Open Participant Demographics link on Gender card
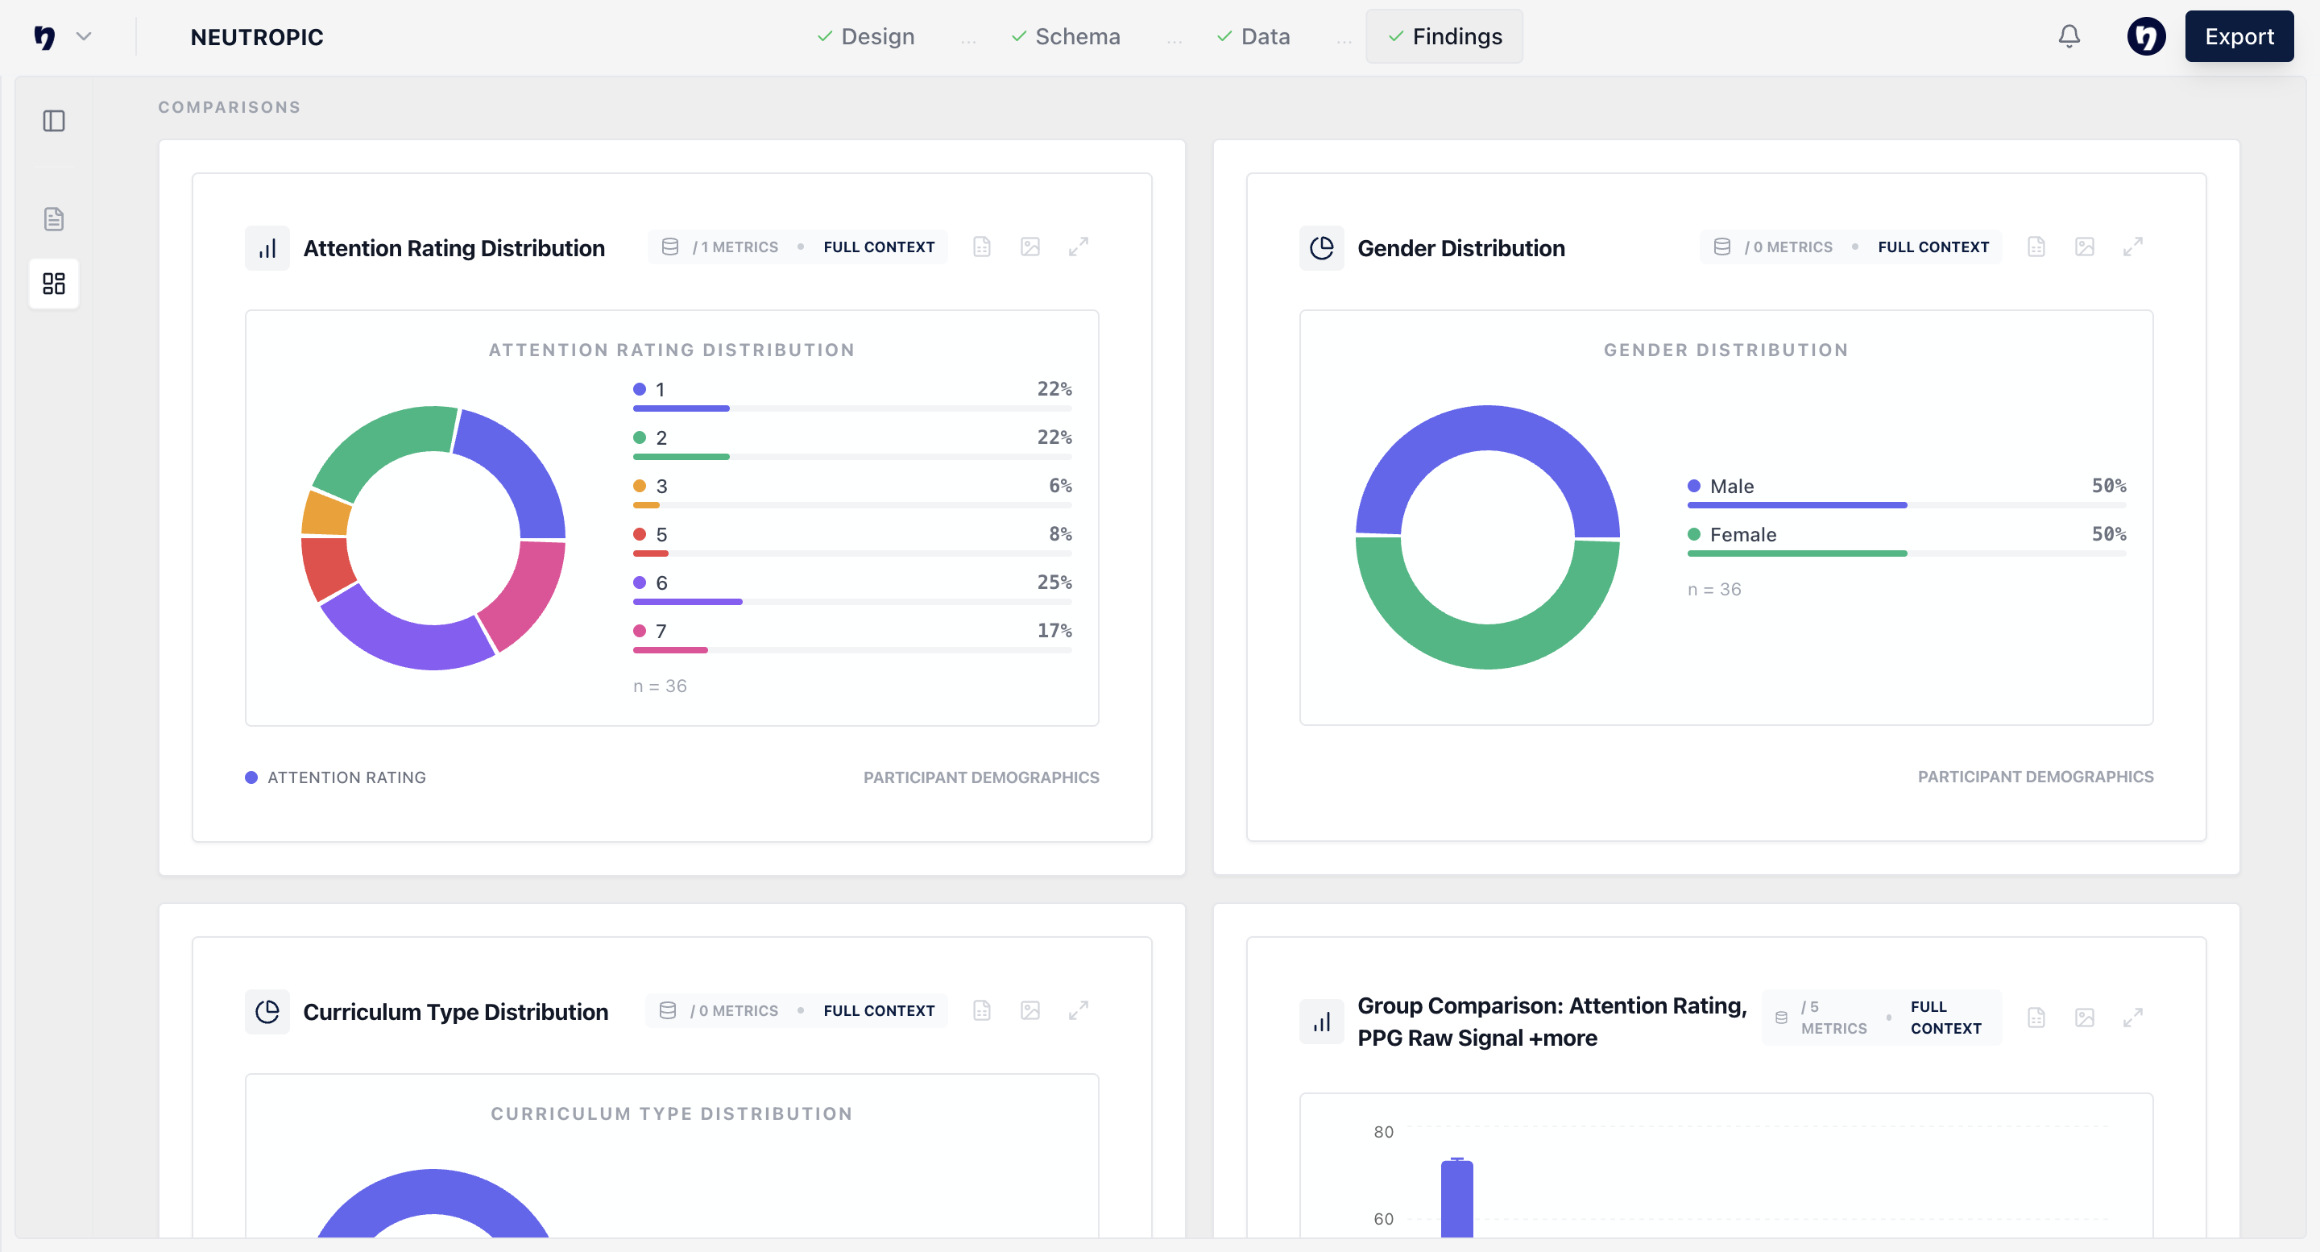 click(x=2035, y=776)
